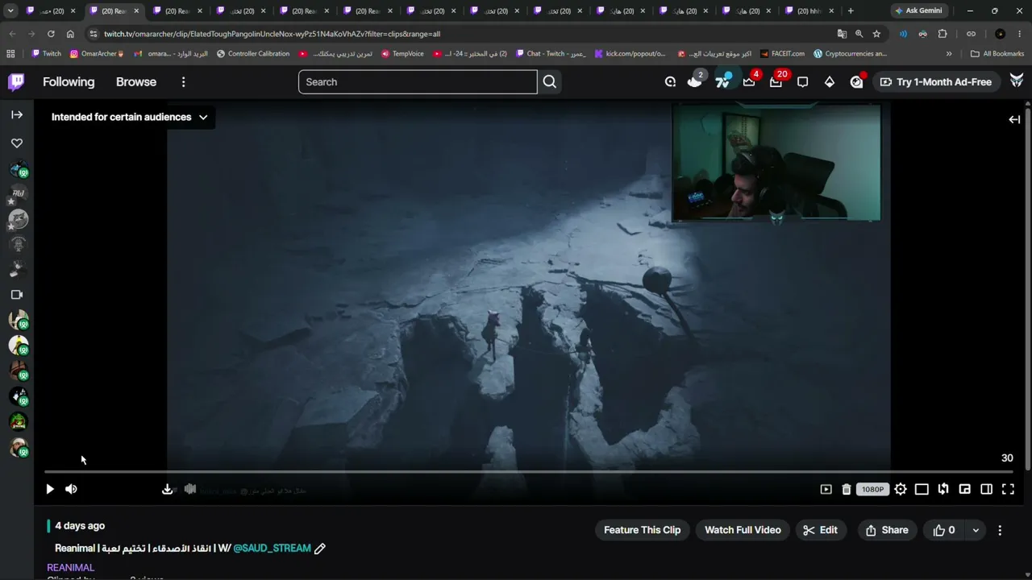The image size is (1032, 580).
Task: Open the TempVoice bookmark
Action: click(402, 54)
